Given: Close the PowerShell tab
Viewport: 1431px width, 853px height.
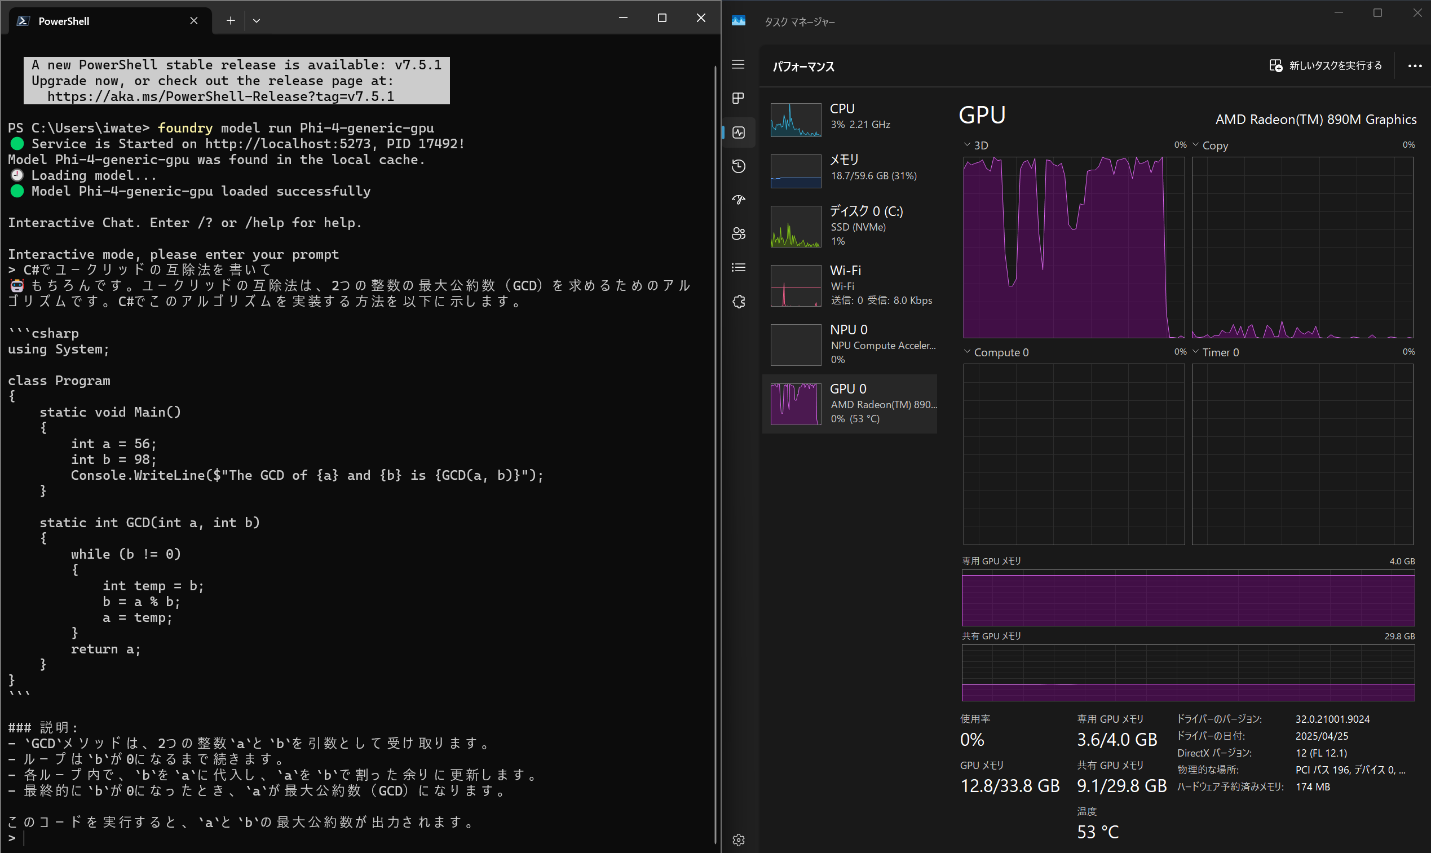Looking at the screenshot, I should [193, 21].
